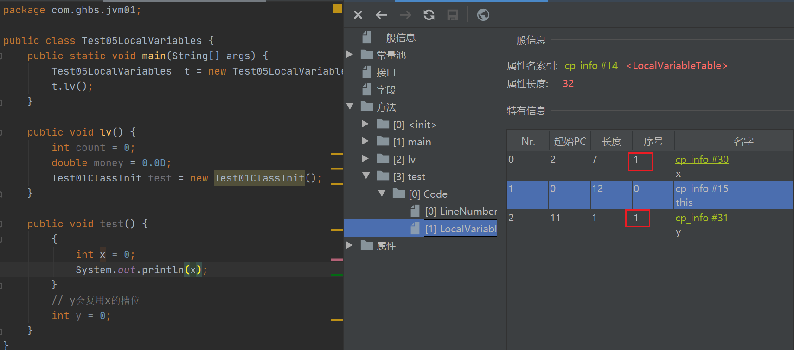Select the 一般信息 file icon in tree

click(367, 37)
